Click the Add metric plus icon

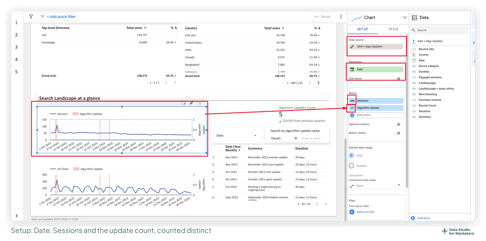[352, 115]
